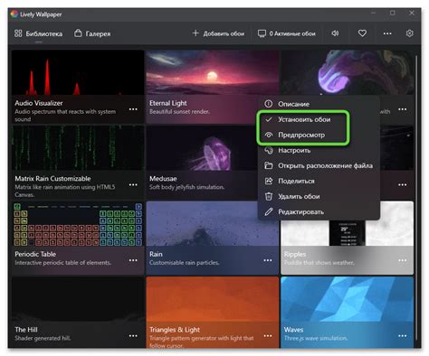Open more options for Periodic Table
Screen dimensions: 429x356
pos(133,260)
